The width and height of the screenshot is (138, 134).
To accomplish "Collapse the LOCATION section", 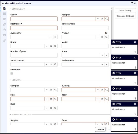I will tap(10, 80).
